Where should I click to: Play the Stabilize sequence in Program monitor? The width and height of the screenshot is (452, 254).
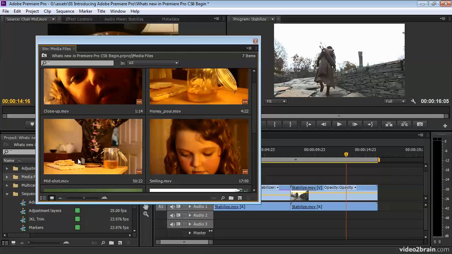(x=339, y=124)
